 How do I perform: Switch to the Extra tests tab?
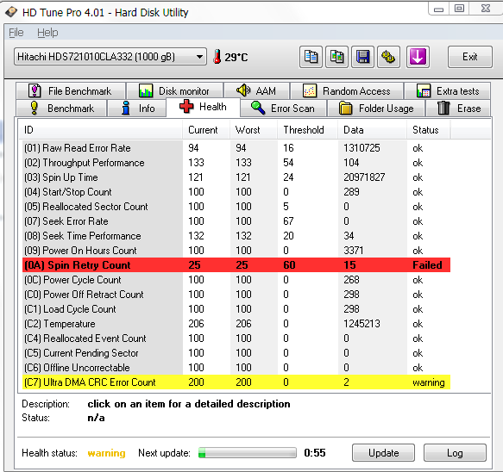(448, 91)
